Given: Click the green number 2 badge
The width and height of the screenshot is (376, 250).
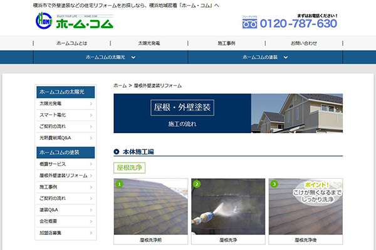Looking at the screenshot, I should 197,184.
